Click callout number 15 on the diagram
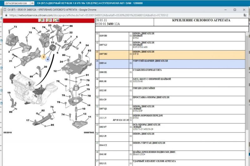The height and width of the screenshot is (166, 250). pos(88,85)
